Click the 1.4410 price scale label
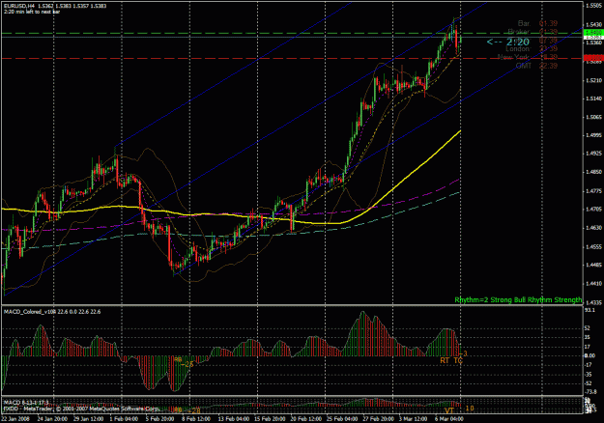Screen dimensions: 604x423 (593, 283)
